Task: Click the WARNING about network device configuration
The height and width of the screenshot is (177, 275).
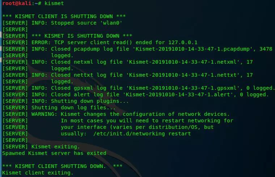Action: point(130,114)
